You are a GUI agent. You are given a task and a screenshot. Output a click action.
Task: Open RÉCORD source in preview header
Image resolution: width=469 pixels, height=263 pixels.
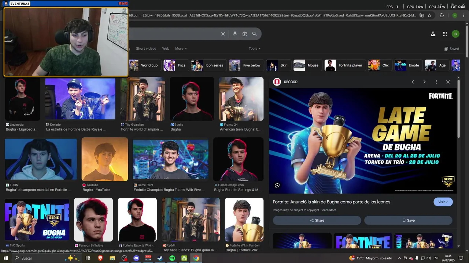[x=286, y=82]
